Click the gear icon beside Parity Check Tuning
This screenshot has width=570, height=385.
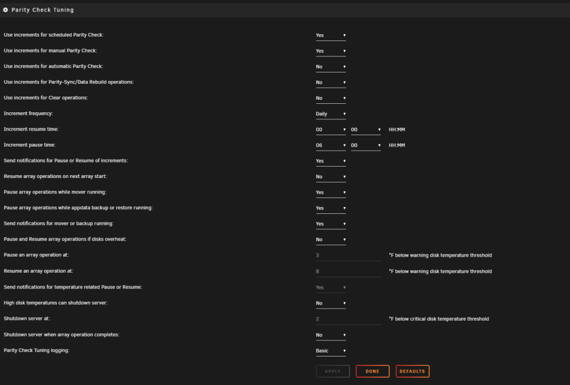pyautogui.click(x=6, y=10)
